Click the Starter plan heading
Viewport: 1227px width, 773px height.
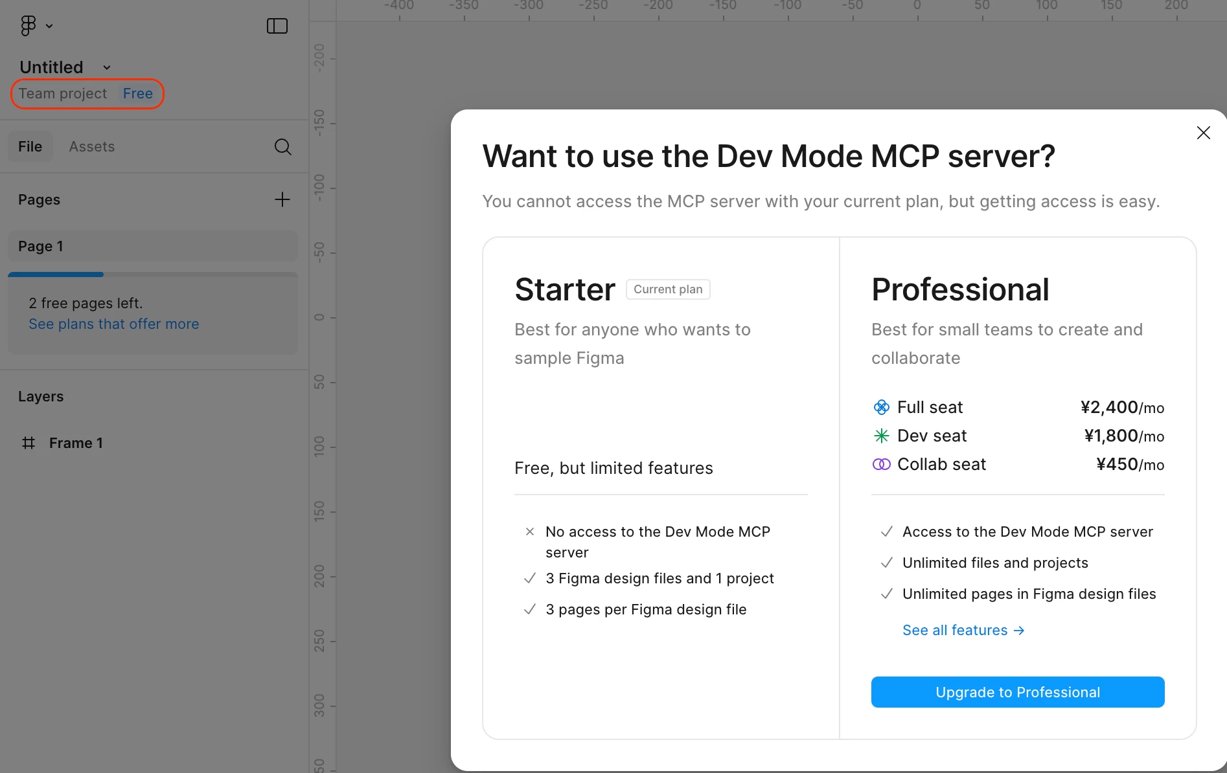click(565, 289)
